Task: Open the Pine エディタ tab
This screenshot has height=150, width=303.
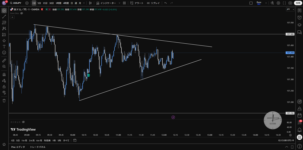Action: pos(18,147)
